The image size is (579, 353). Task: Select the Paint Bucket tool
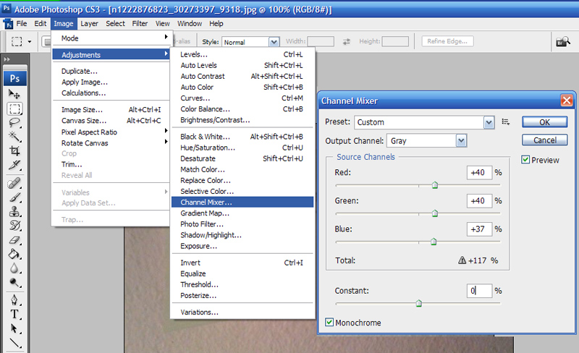coord(14,255)
